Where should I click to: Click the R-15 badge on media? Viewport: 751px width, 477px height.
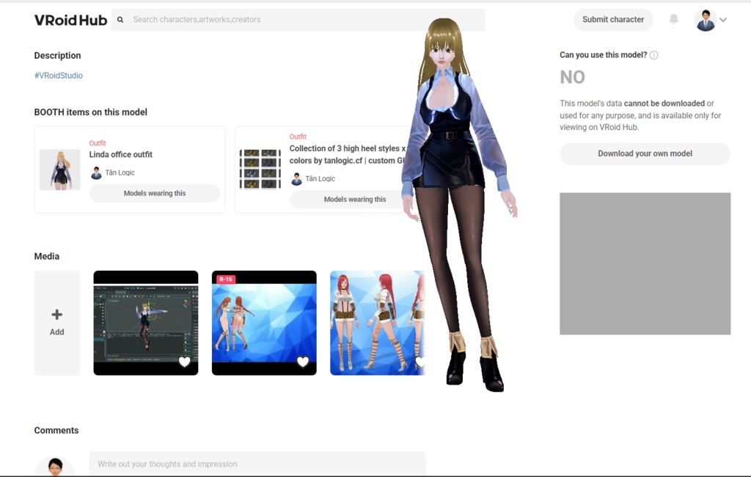pos(226,279)
